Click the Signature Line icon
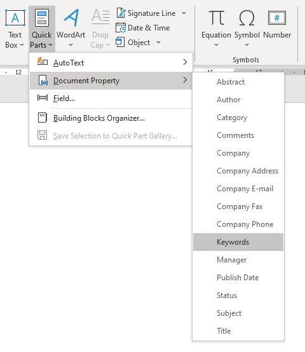The height and width of the screenshot is (352, 305). click(121, 13)
